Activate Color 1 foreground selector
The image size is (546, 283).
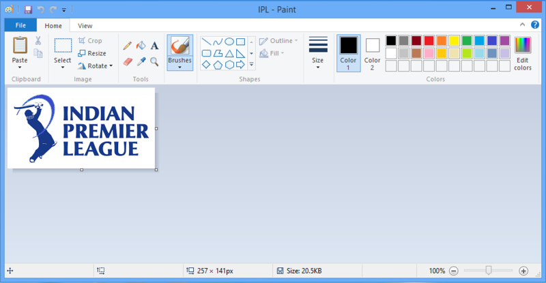[x=349, y=53]
